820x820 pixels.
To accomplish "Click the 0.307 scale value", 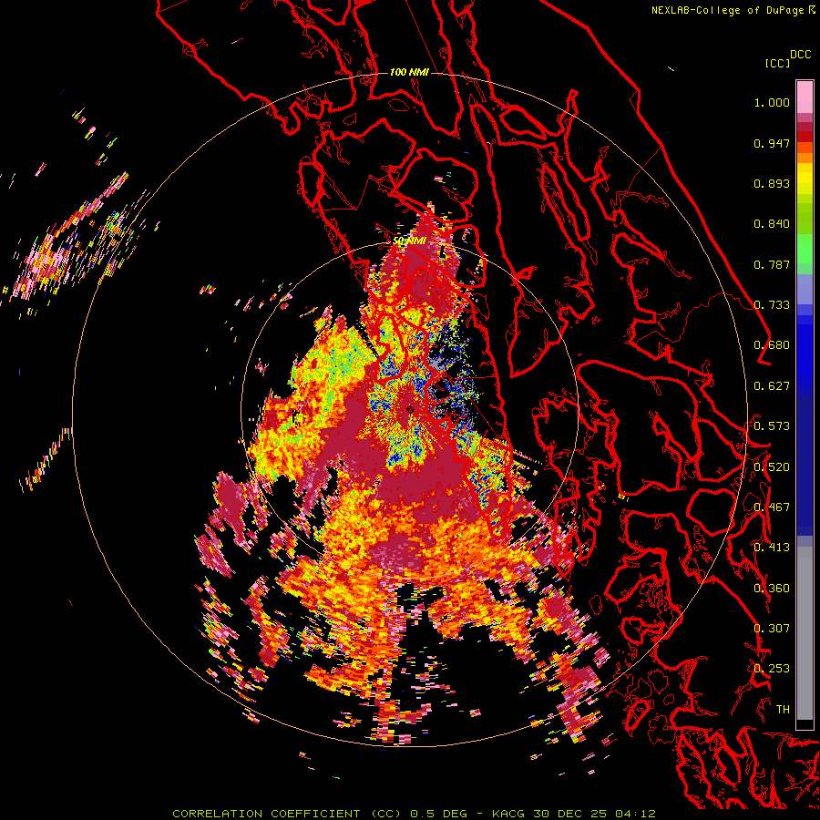I will point(772,628).
